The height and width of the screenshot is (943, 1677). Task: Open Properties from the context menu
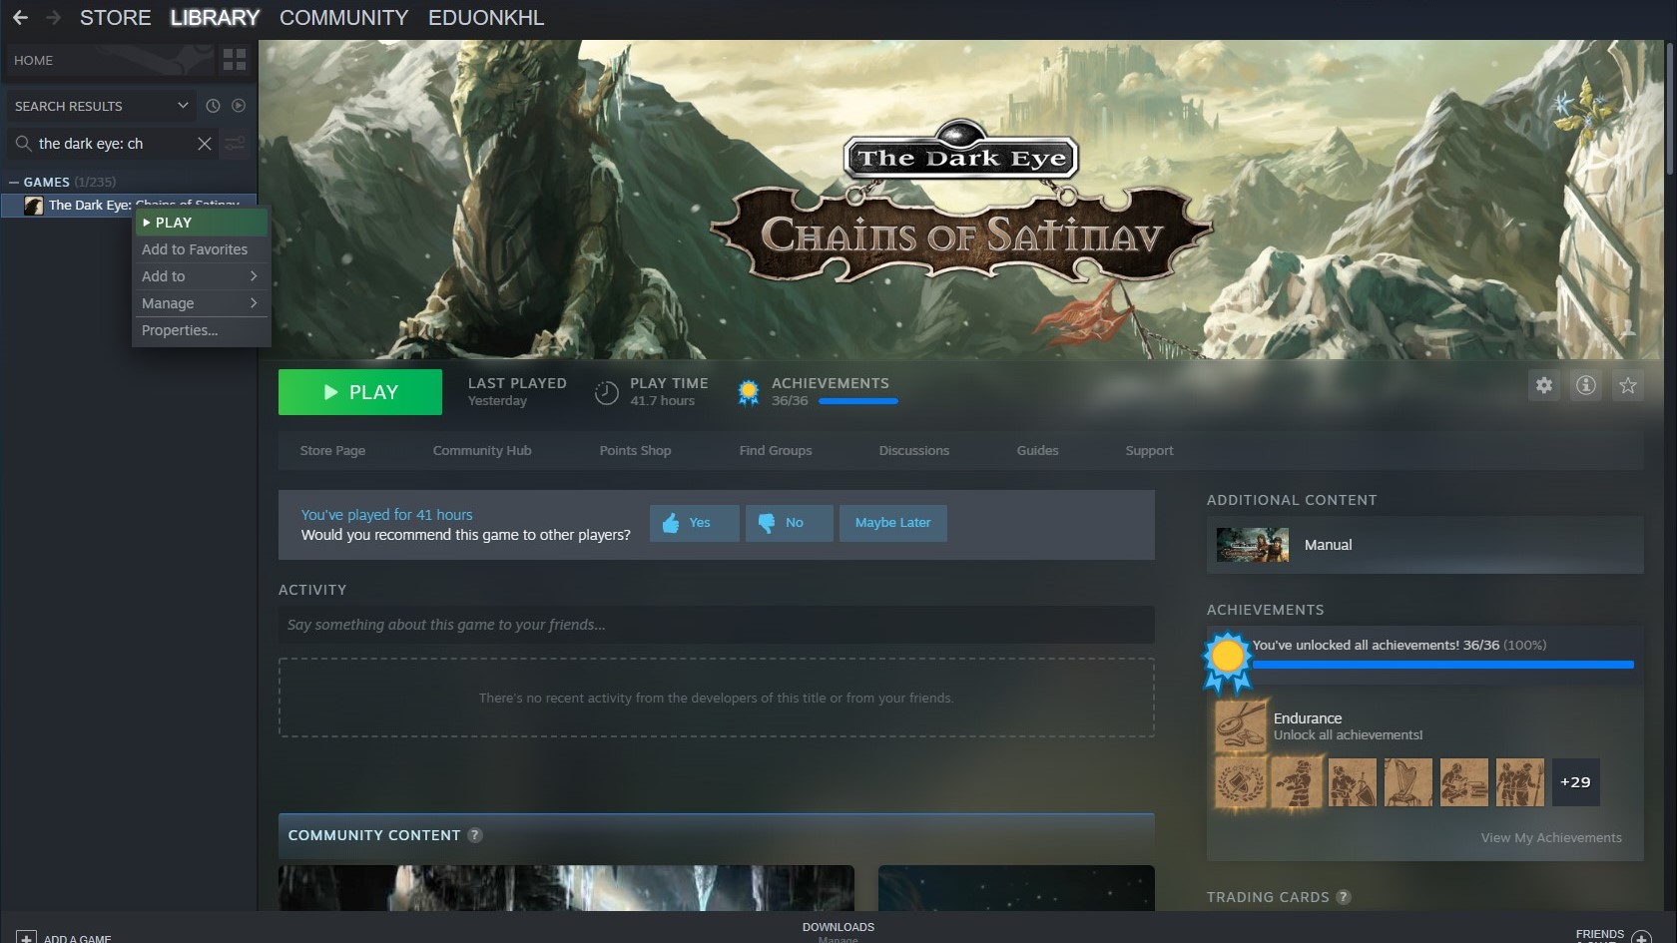click(201, 330)
